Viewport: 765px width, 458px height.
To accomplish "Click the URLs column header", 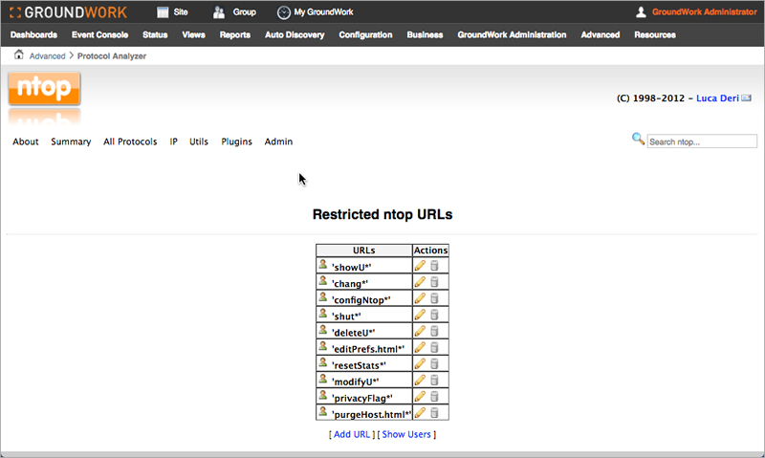I will tap(364, 251).
